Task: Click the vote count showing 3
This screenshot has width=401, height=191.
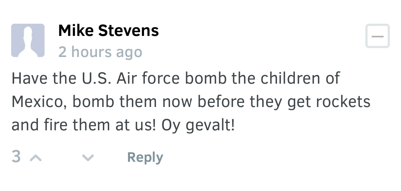Action: coord(16,157)
